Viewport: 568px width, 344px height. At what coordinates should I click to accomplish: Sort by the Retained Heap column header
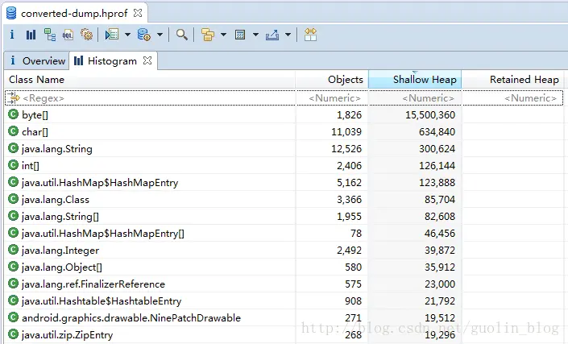pos(513,79)
